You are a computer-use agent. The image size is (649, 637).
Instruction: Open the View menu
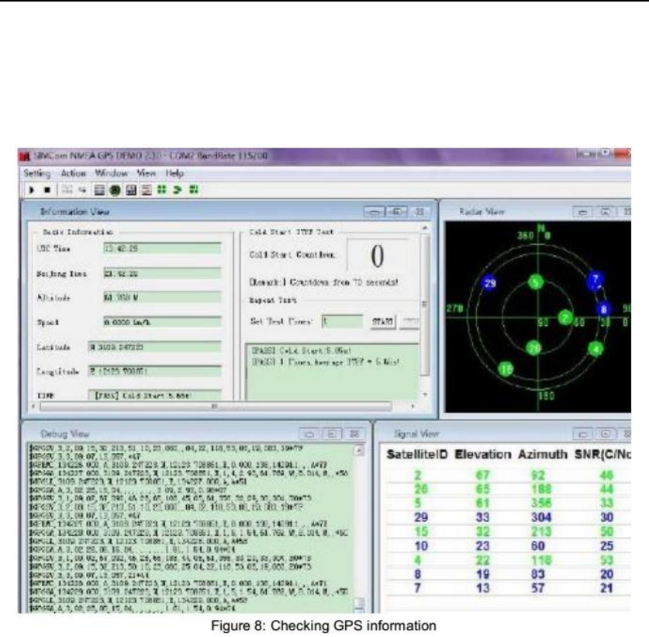(x=146, y=173)
